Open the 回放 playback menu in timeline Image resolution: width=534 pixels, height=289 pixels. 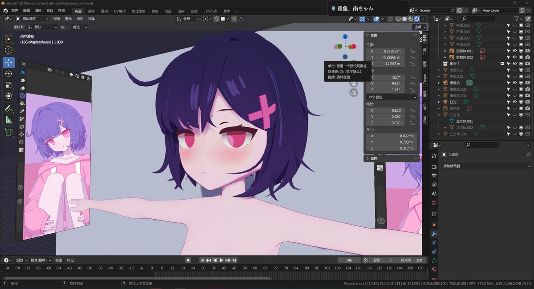coord(21,260)
